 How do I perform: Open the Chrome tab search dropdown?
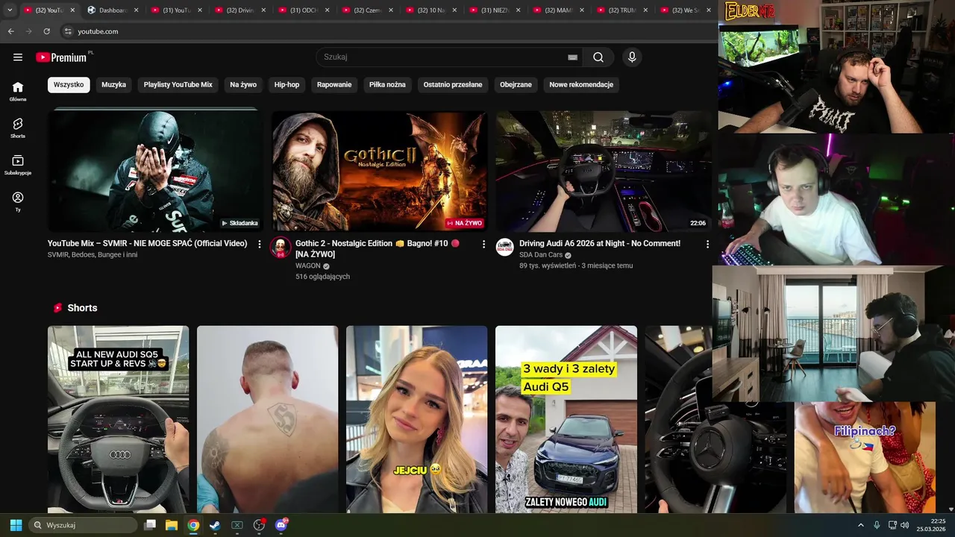pyautogui.click(x=10, y=10)
